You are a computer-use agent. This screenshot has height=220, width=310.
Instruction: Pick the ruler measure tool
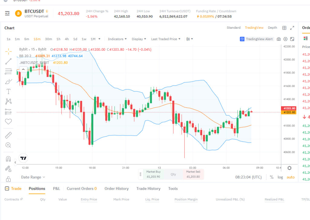click(x=8, y=135)
